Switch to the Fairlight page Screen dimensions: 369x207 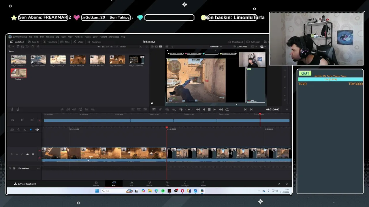click(185, 184)
